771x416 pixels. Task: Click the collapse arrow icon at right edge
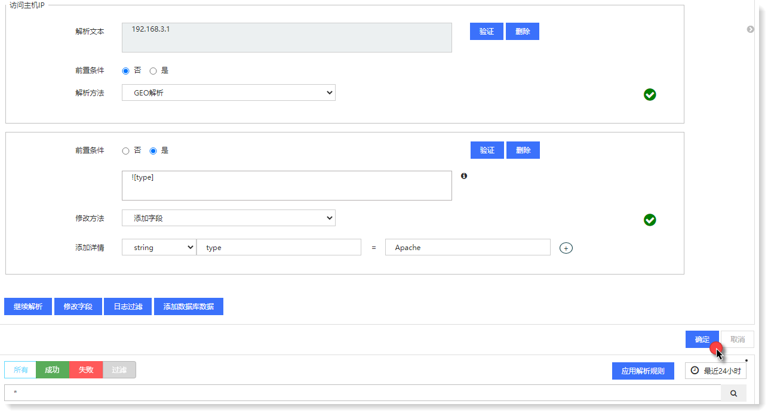[x=751, y=29]
